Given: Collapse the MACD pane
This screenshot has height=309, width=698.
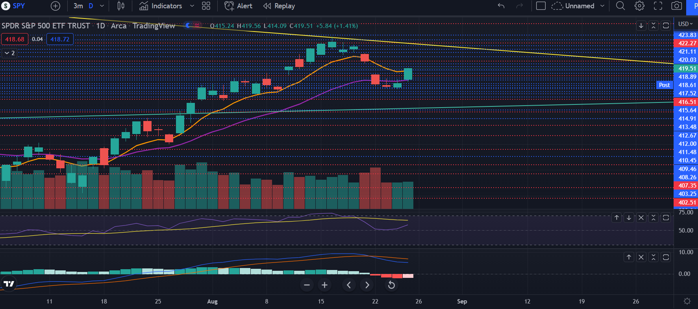Looking at the screenshot, I should 654,257.
